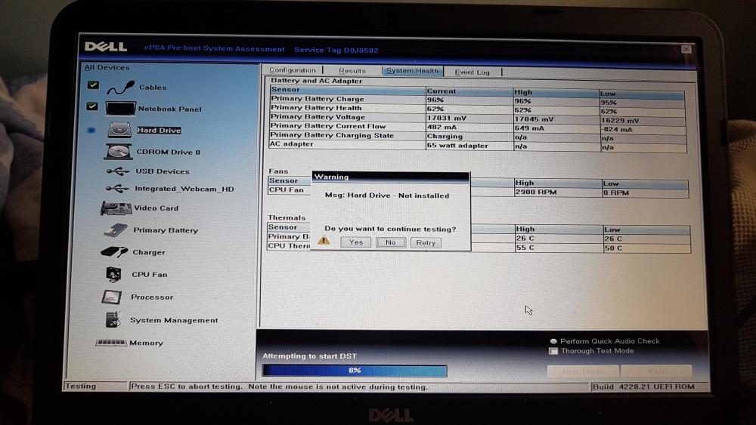Screen dimensions: 756x425
Task: Select the Hard Drive device label
Action: click(x=159, y=130)
